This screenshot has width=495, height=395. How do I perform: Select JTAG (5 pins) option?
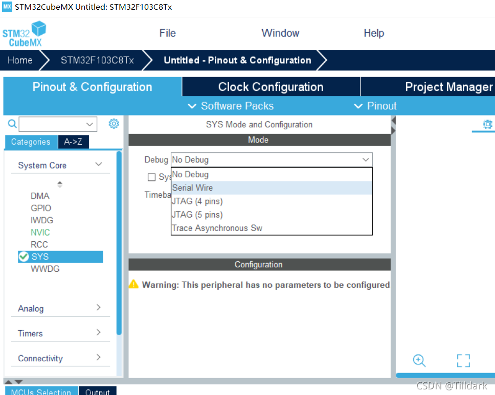point(272,215)
